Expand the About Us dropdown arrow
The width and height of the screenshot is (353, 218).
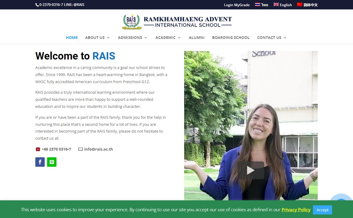point(108,38)
